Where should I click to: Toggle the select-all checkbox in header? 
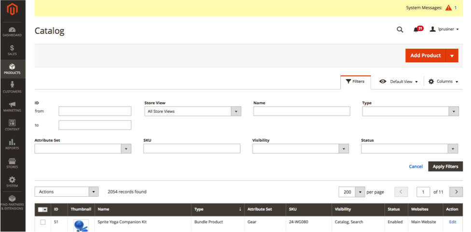(41, 209)
